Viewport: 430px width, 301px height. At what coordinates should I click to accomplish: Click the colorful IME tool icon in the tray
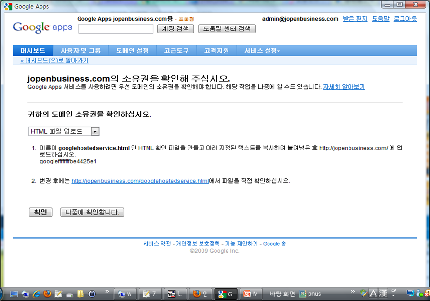click(363, 293)
